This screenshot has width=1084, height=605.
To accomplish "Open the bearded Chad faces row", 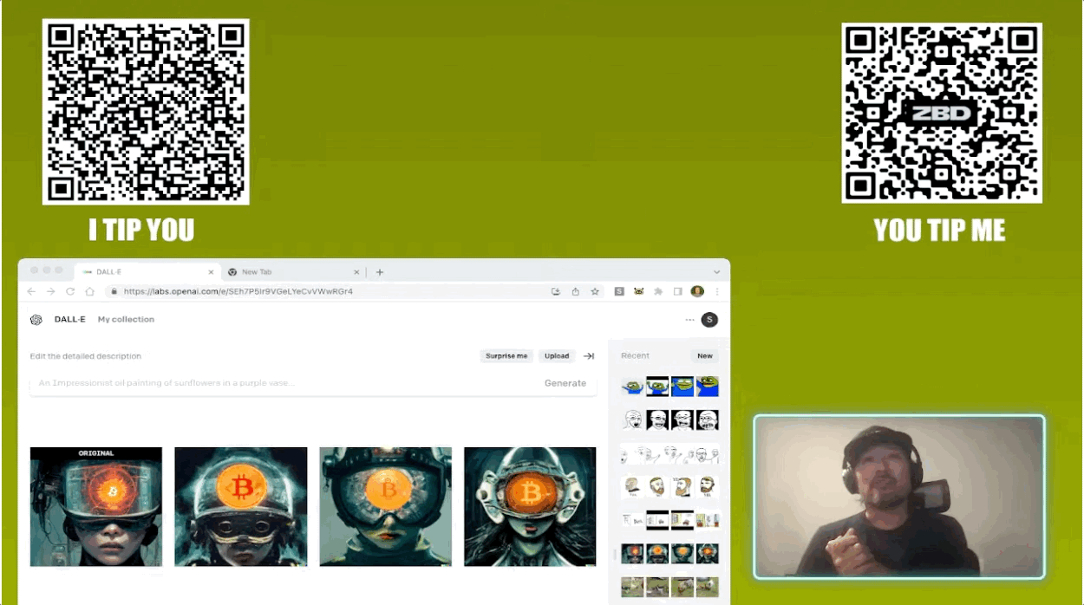I will [x=670, y=487].
